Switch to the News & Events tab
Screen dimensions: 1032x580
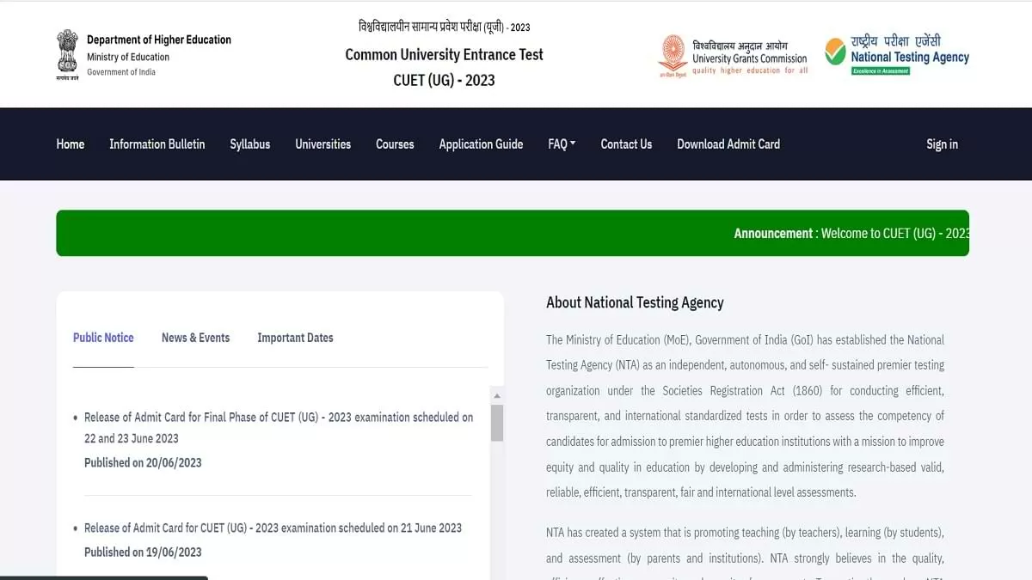click(x=195, y=338)
